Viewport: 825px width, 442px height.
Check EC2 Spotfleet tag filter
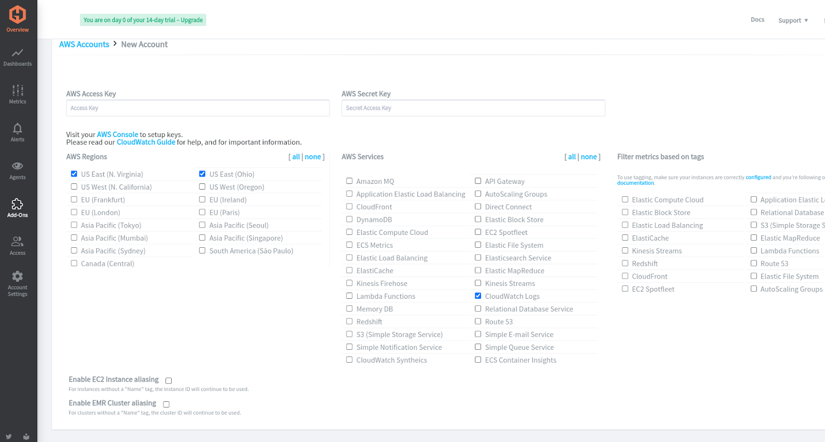[625, 288]
